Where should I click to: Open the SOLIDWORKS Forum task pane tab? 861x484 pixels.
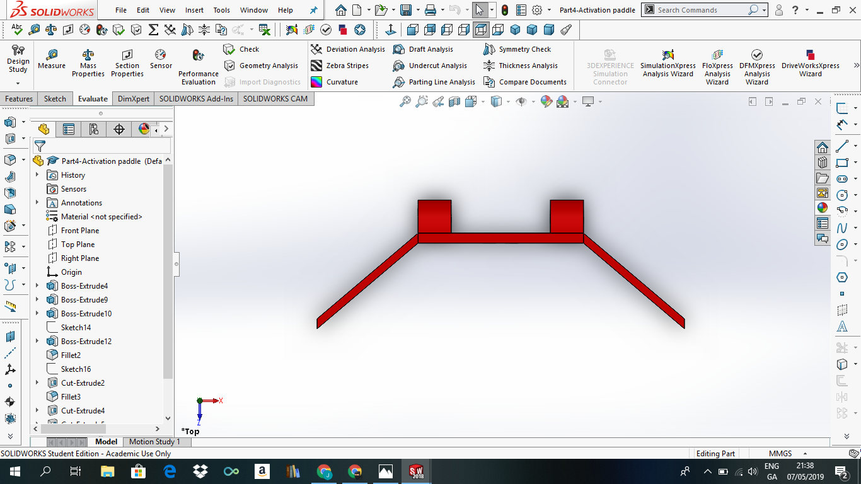(x=823, y=238)
